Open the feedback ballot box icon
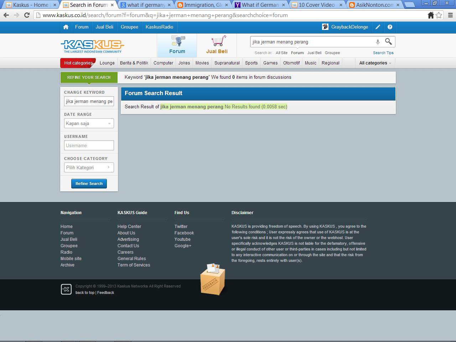This screenshot has height=342, width=456. coord(213,279)
